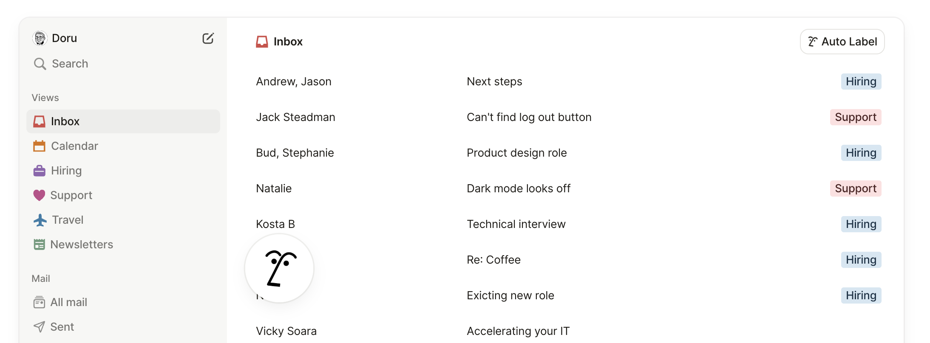Open the Product design role email
The image size is (930, 343).
(x=516, y=153)
